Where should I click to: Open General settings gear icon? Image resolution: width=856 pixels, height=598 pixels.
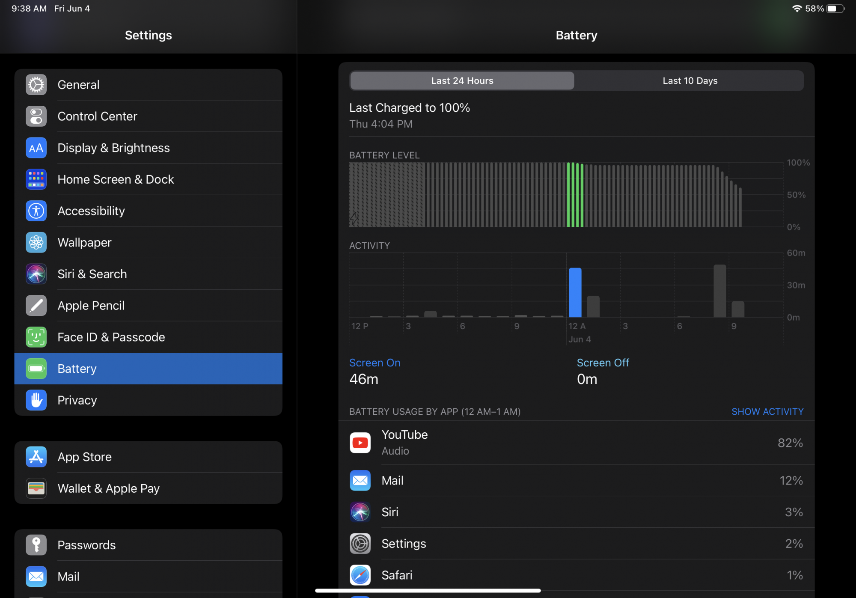[36, 85]
